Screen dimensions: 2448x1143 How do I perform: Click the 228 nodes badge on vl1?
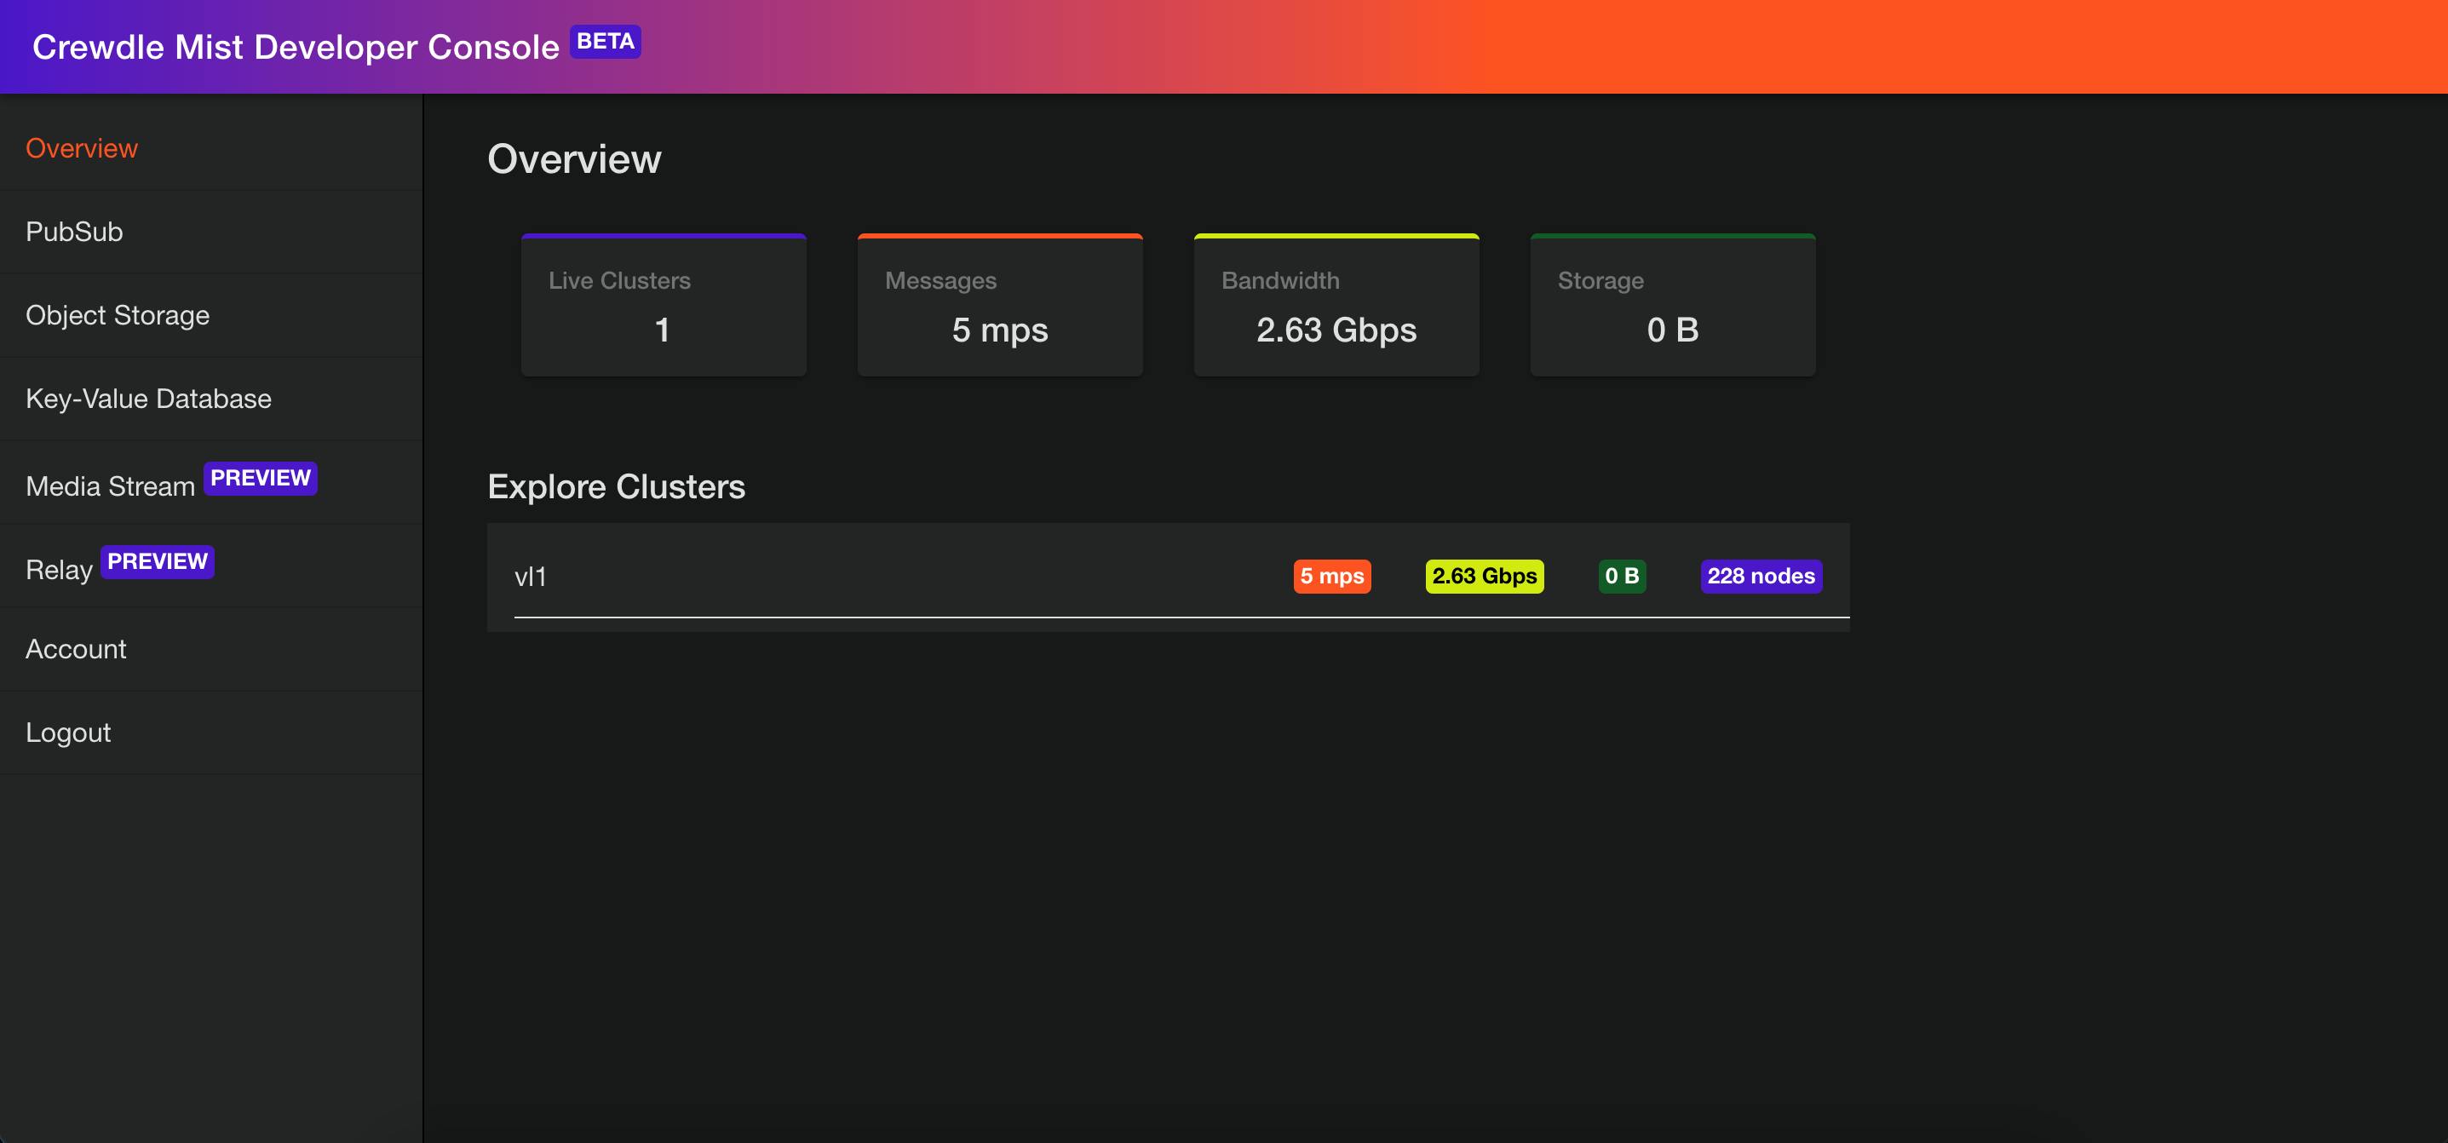pyautogui.click(x=1761, y=576)
